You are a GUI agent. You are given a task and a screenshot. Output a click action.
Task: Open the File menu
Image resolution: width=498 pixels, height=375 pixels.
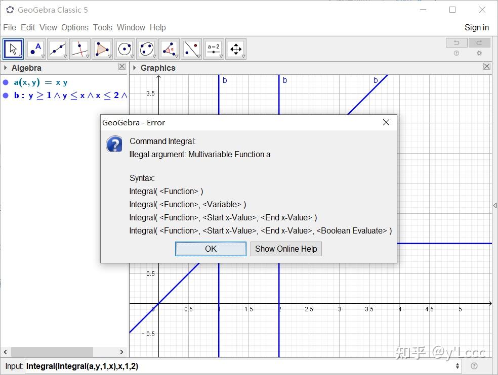(10, 28)
